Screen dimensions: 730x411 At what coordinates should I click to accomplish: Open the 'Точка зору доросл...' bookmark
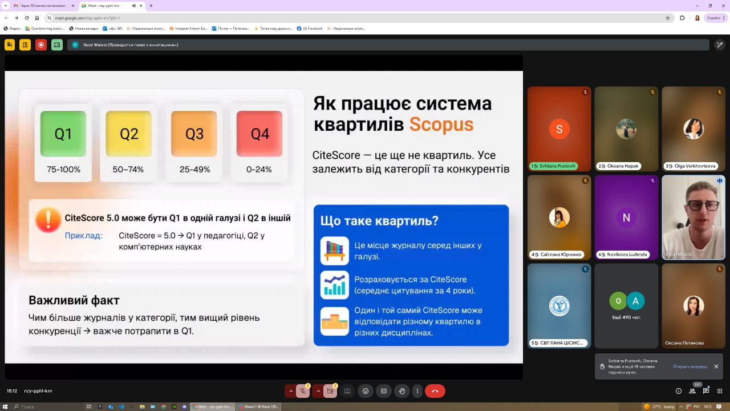[274, 28]
